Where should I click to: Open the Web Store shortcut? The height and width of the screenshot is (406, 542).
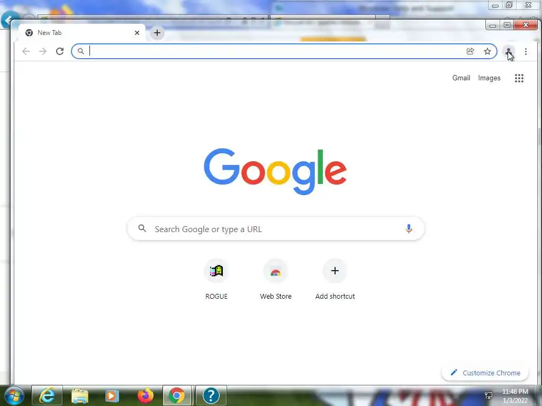(x=275, y=279)
